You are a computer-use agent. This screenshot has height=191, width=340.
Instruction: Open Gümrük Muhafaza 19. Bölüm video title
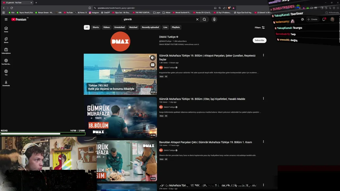tap(207, 57)
